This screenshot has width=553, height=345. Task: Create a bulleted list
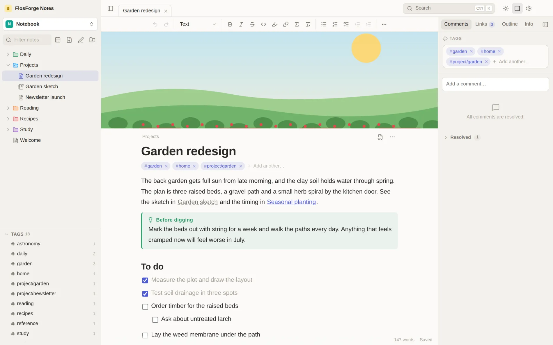(x=324, y=24)
